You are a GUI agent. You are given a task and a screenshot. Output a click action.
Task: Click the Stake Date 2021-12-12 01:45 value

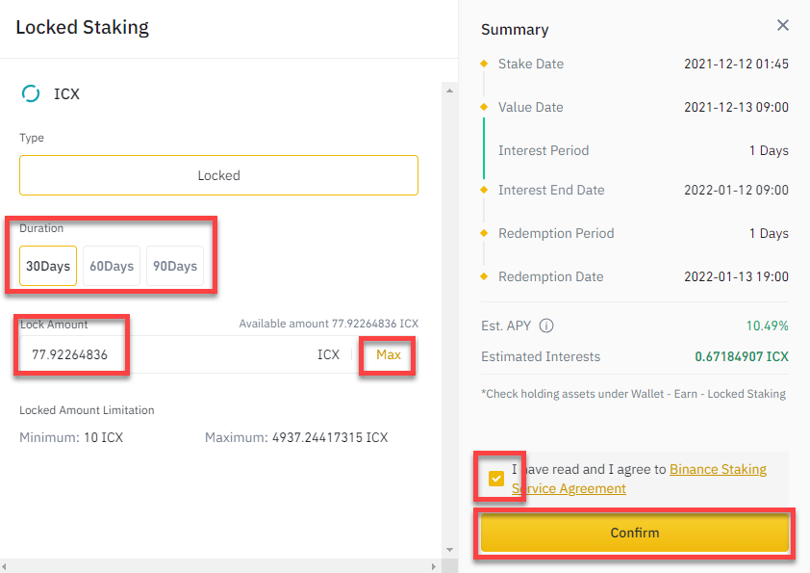tap(737, 65)
